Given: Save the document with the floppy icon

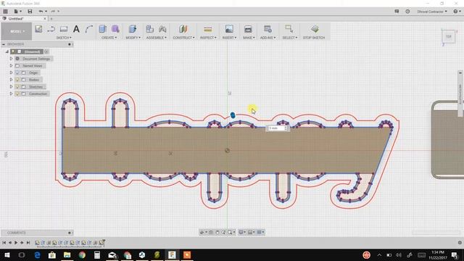Looking at the screenshot, I should (30, 12).
